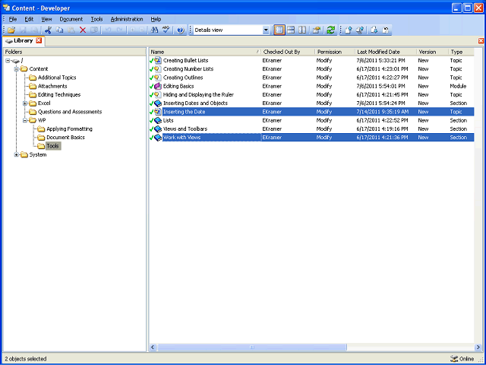Click the Checked Out By column header

pos(288,52)
